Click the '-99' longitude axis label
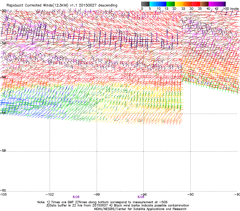Screen dimensions: 240x211 pos(97,194)
